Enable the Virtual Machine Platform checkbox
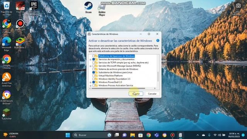Viewport: 247px width, 139px height. click(x=93, y=76)
